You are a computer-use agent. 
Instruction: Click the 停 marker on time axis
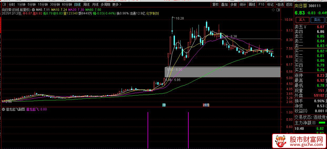(x=164, y=105)
